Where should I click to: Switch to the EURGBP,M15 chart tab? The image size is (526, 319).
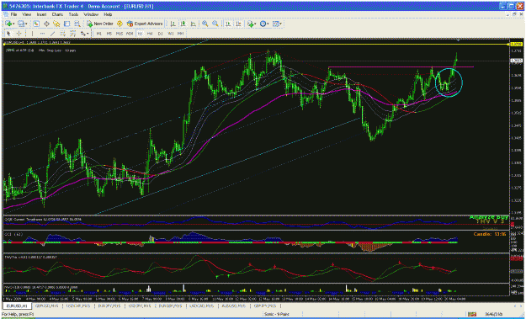[170, 306]
